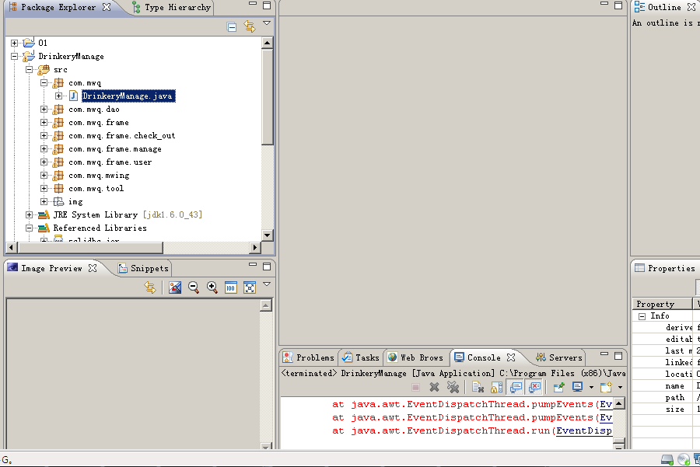Viewport: 700px width, 467px height.
Task: Select the com.mwq.frame.user package
Action: pos(110,162)
